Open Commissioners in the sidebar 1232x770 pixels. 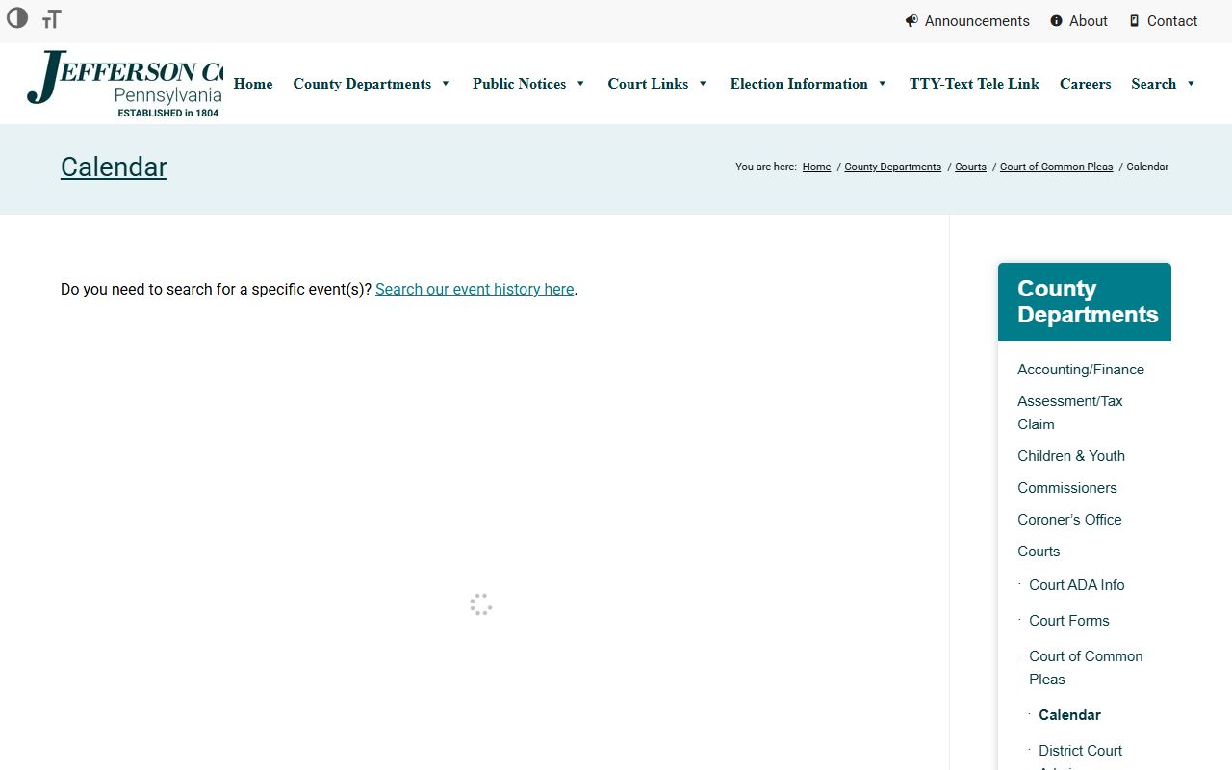coord(1067,488)
